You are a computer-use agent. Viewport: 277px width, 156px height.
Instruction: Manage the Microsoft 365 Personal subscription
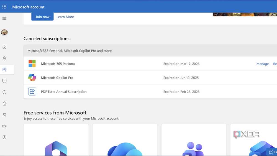point(263,64)
